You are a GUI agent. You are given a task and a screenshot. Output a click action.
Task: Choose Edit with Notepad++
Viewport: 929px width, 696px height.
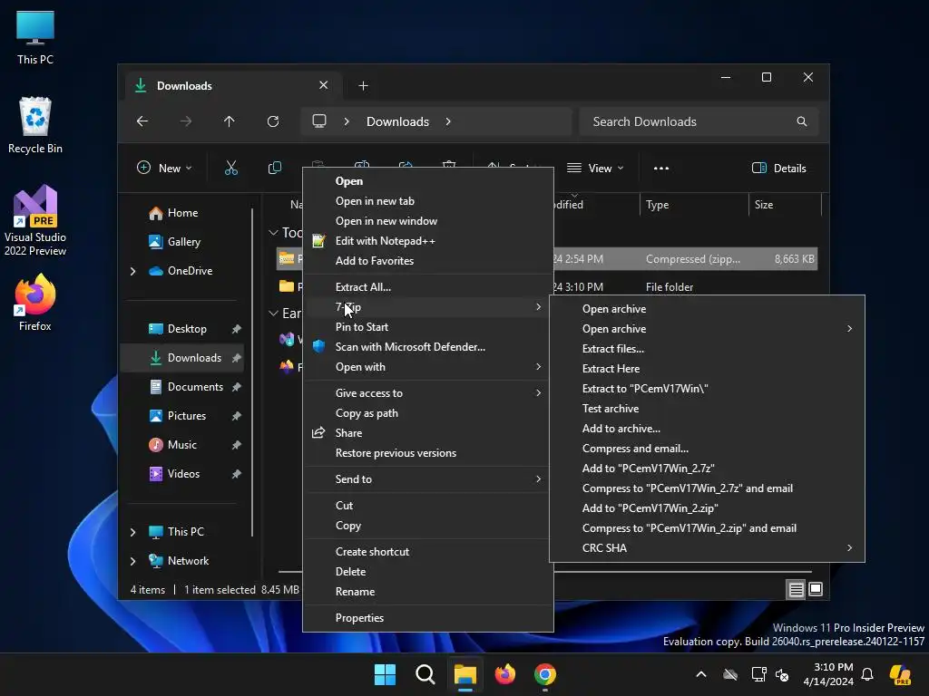coord(428,241)
